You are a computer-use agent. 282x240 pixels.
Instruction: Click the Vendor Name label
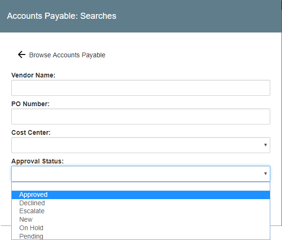(x=33, y=75)
